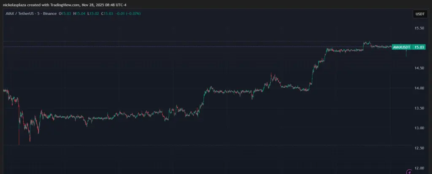This screenshot has width=432, height=174.
Task: Click the AVAXUSDT price label 15.03
Action: point(408,47)
